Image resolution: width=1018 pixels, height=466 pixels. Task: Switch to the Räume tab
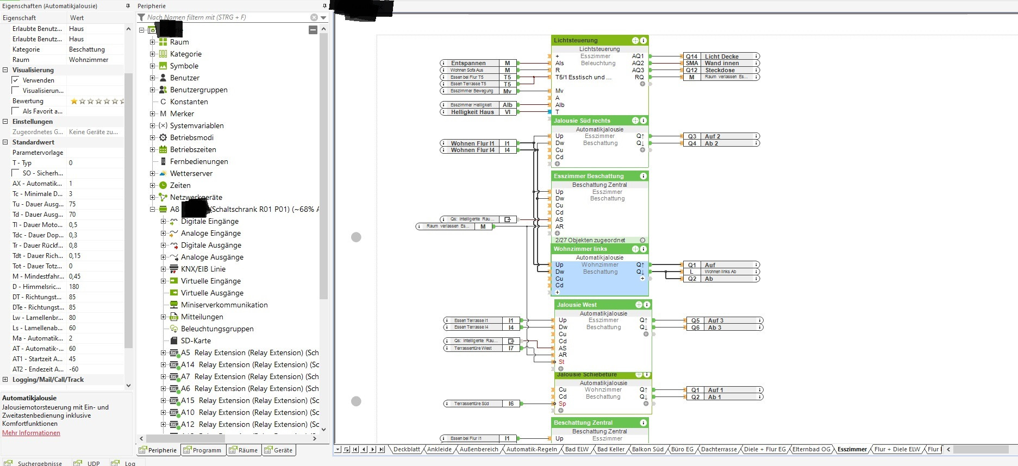click(243, 450)
